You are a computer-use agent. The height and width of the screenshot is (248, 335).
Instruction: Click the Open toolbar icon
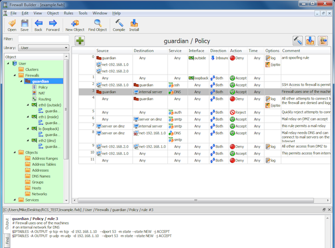12,25
